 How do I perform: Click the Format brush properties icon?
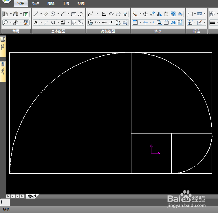(26, 23)
